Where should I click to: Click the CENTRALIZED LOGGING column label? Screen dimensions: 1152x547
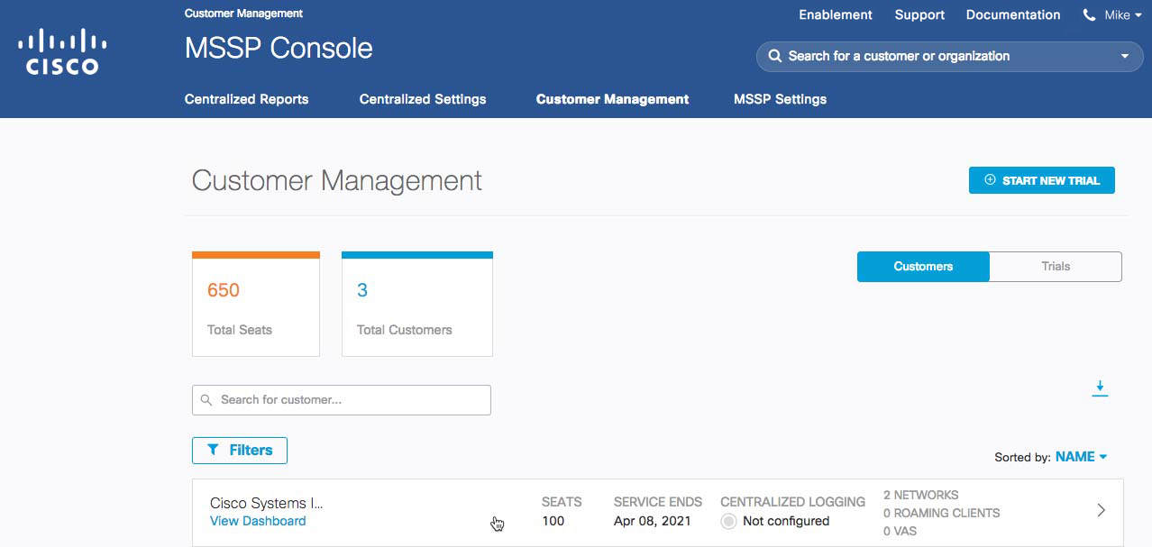click(793, 502)
